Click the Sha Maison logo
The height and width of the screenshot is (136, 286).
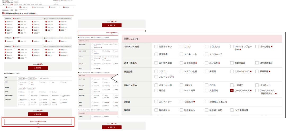point(7,2)
